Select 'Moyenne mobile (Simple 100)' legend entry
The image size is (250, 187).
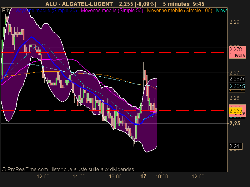tap(179, 11)
